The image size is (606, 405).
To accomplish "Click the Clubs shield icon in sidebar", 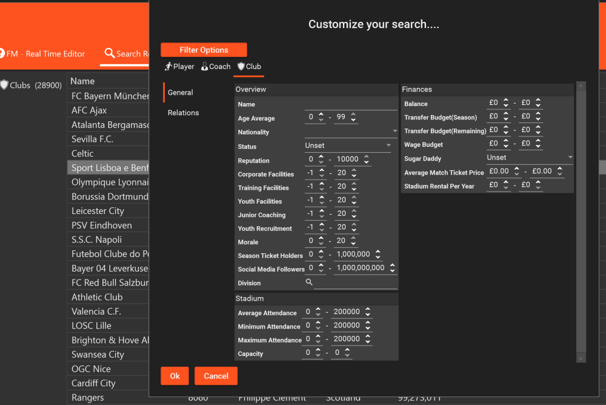I will pyautogui.click(x=4, y=85).
